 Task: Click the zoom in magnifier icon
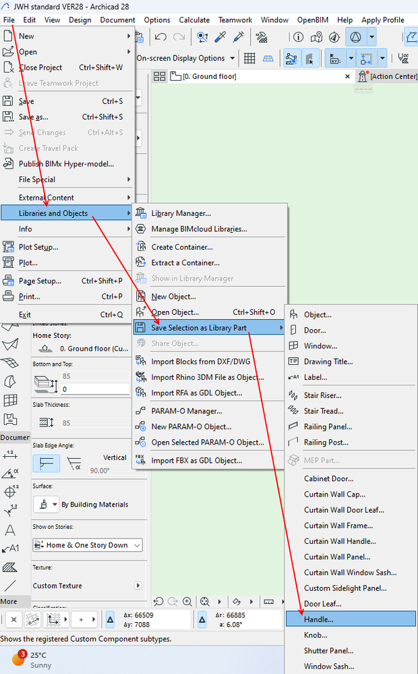(187, 601)
